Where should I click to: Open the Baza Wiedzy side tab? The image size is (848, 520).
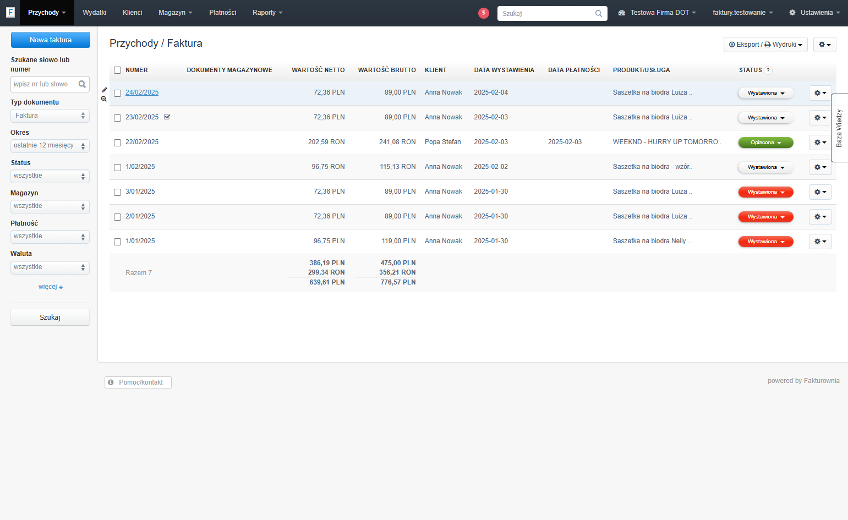click(x=840, y=128)
